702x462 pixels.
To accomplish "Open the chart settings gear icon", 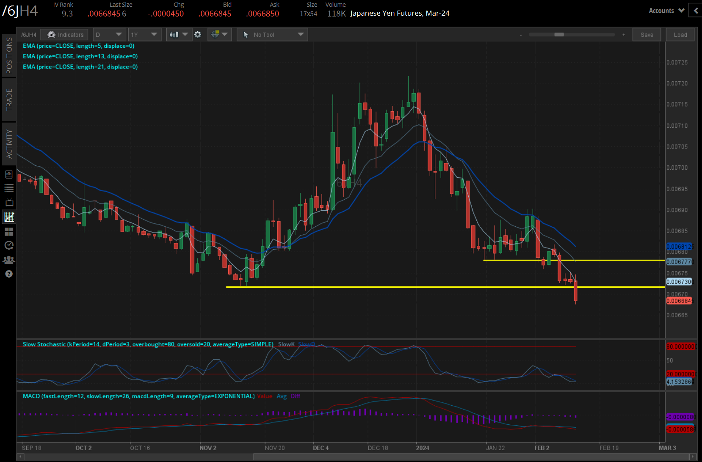I will pyautogui.click(x=198, y=35).
